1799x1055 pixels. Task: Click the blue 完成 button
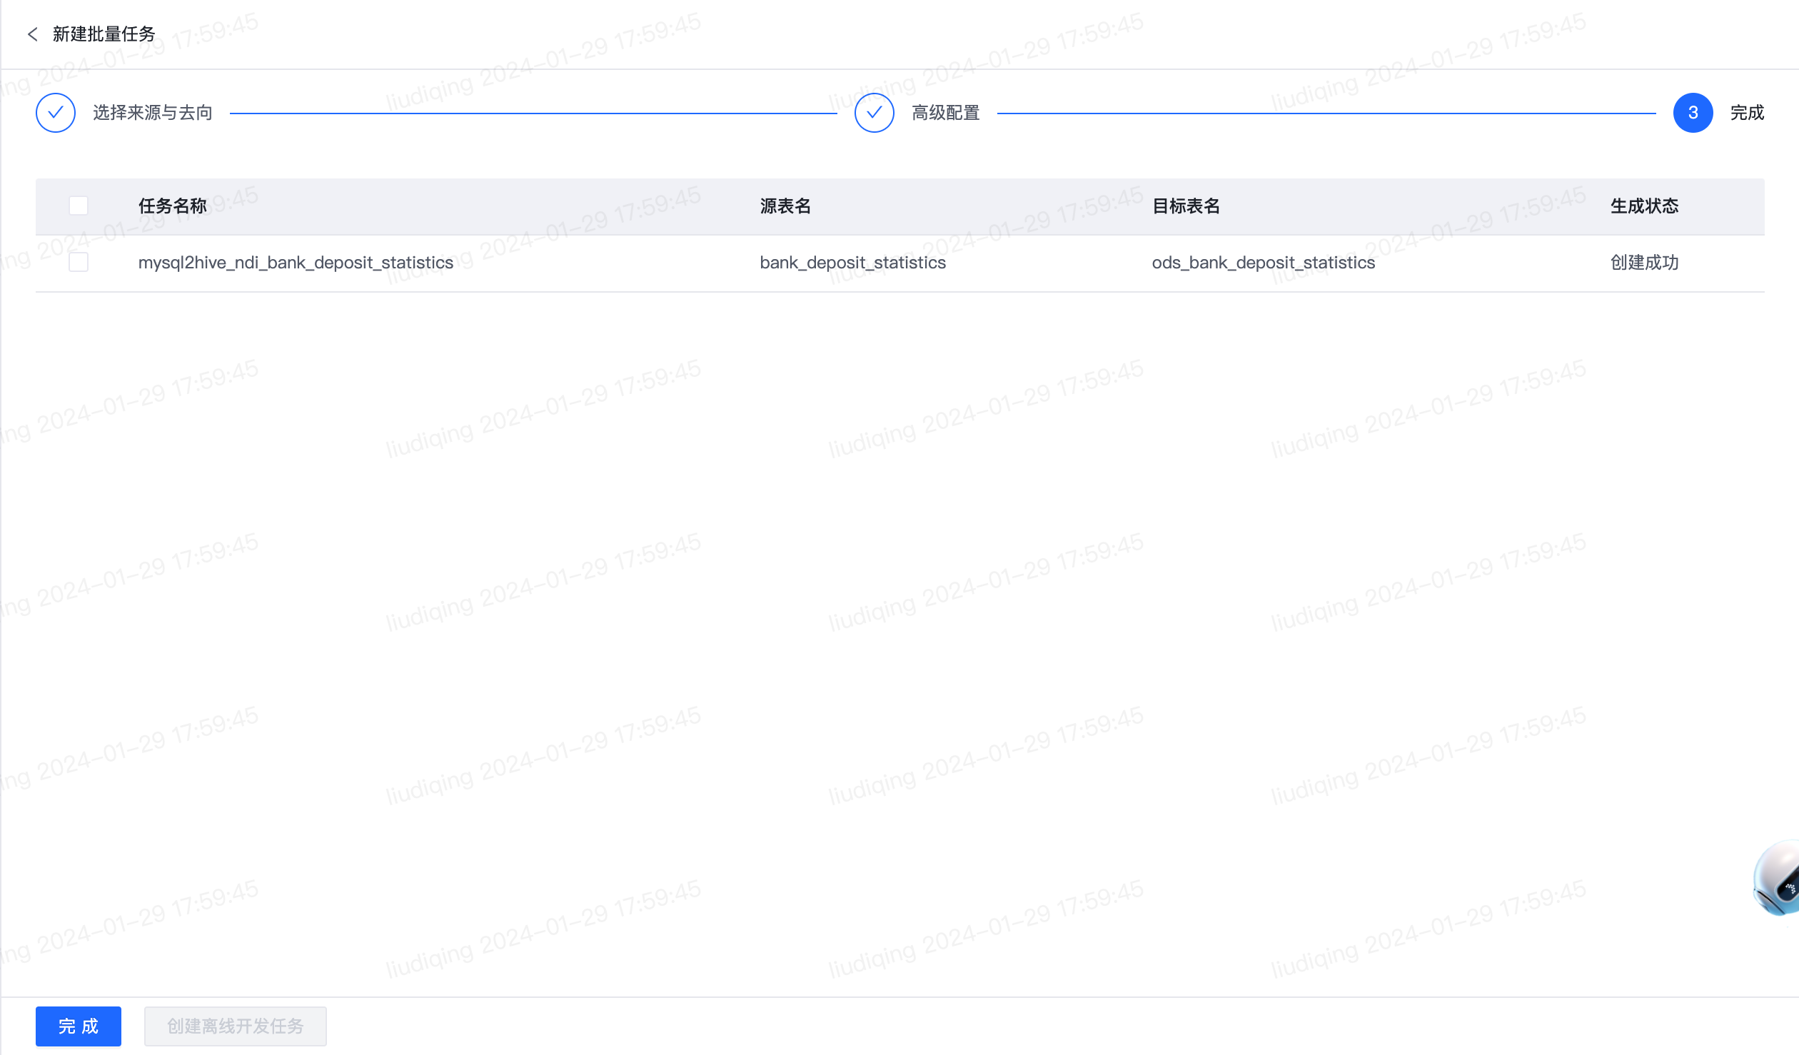pyautogui.click(x=79, y=1026)
